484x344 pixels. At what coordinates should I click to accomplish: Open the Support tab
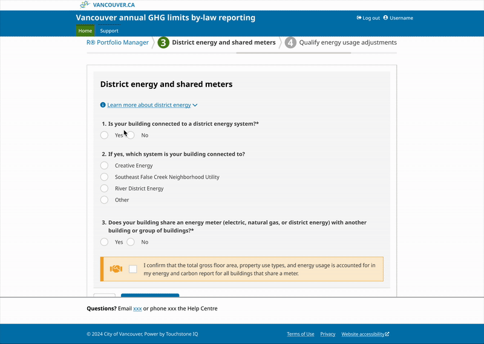[109, 31]
